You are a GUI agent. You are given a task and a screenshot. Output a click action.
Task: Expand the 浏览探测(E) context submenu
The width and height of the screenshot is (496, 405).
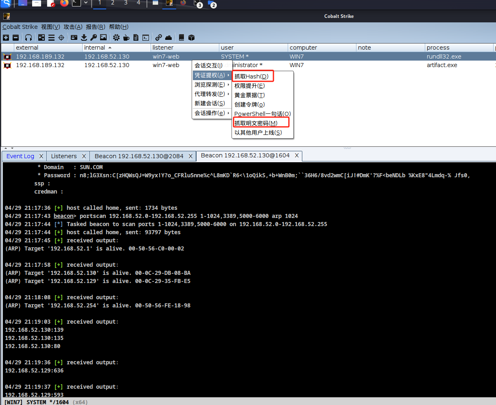[212, 85]
